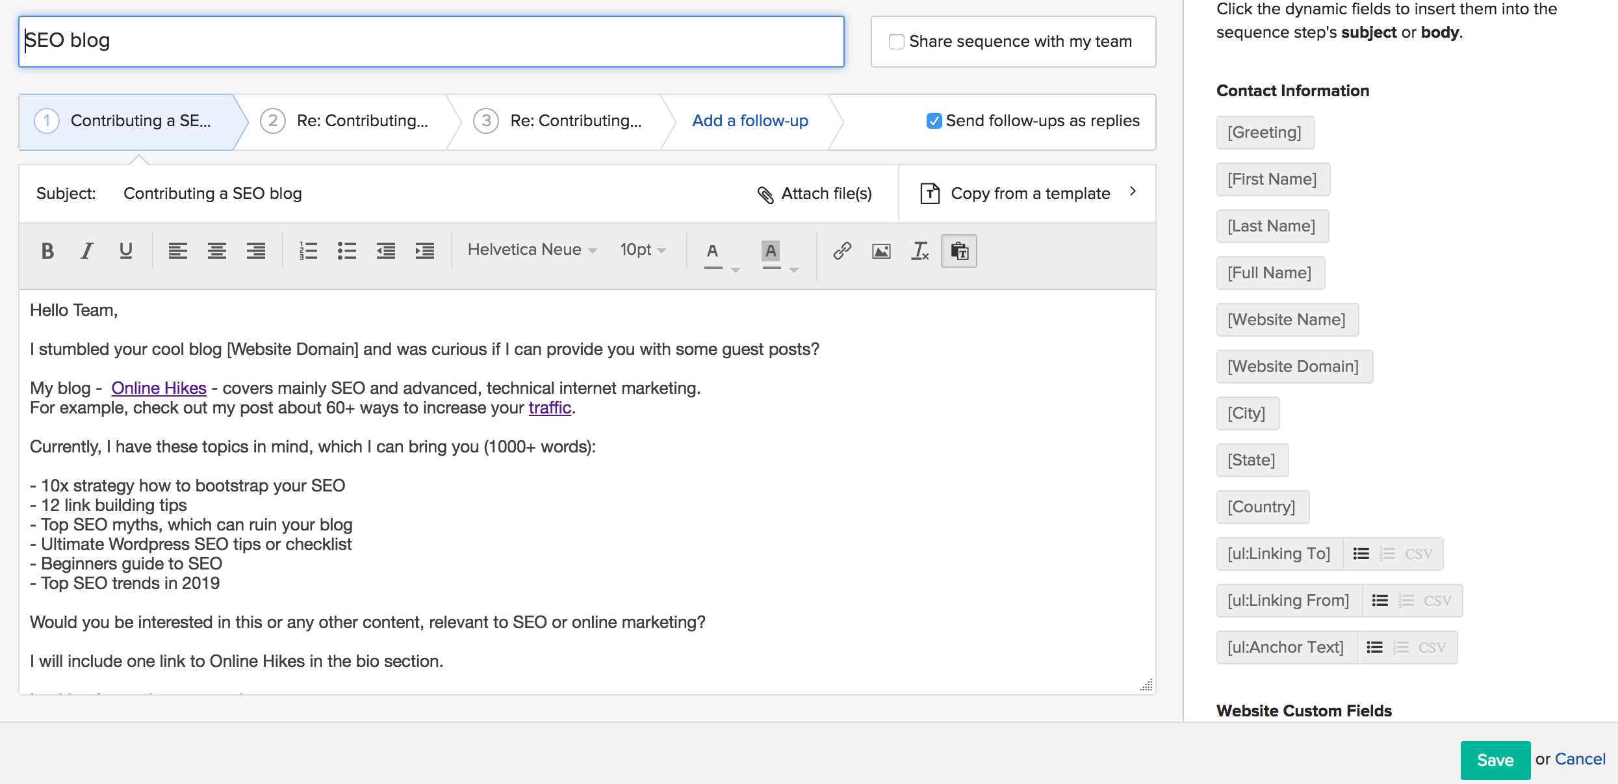Insert a hyperlink with the link icon
The image size is (1618, 784).
tap(842, 251)
